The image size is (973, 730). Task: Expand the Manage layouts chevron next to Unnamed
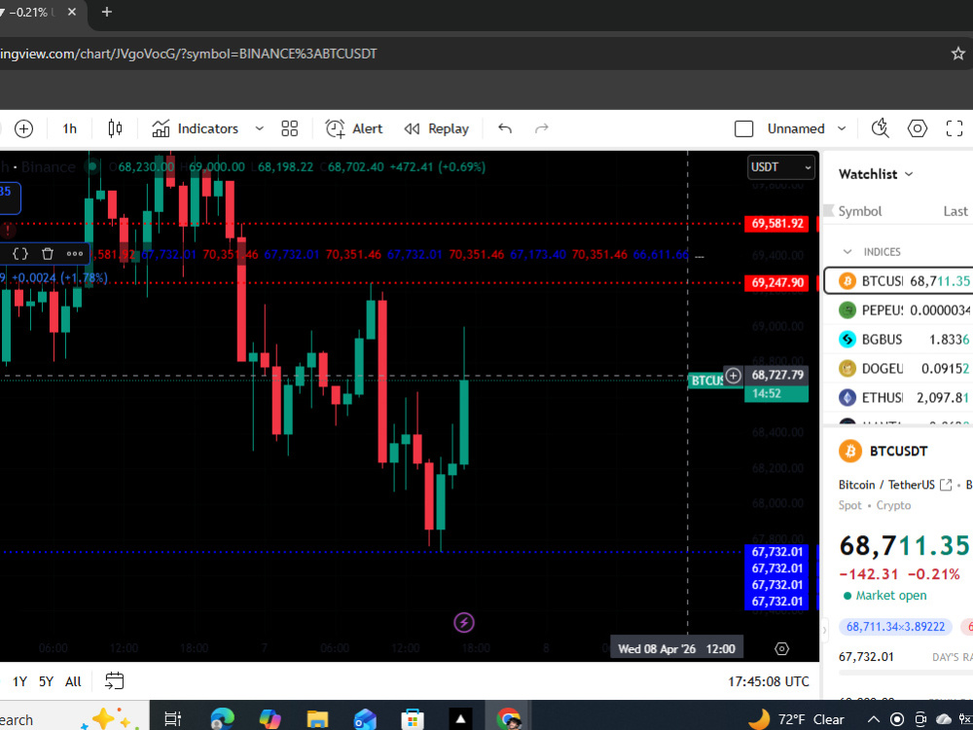point(842,128)
